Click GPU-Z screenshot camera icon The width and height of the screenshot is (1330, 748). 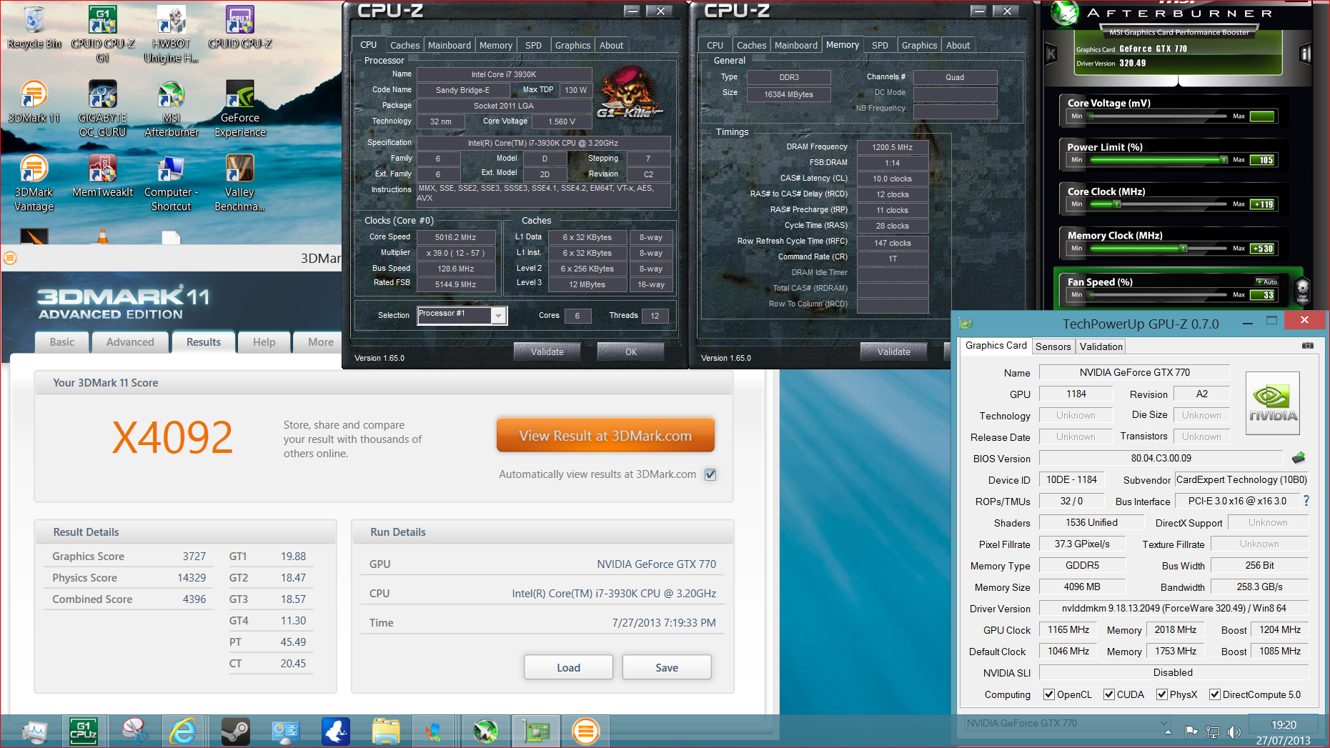click(1307, 346)
